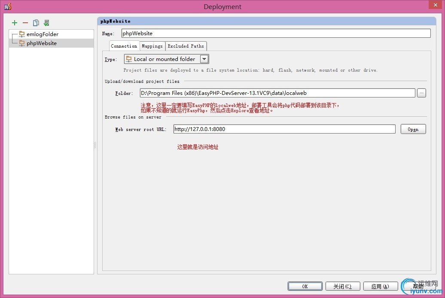Remove the selected server with minus icon
Viewport: 445px width, 298px height.
point(25,23)
